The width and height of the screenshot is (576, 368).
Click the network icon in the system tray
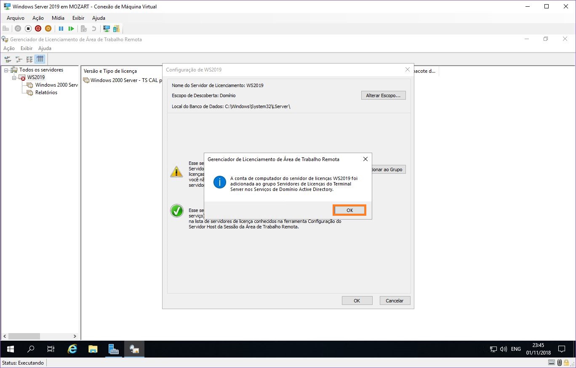pos(493,349)
